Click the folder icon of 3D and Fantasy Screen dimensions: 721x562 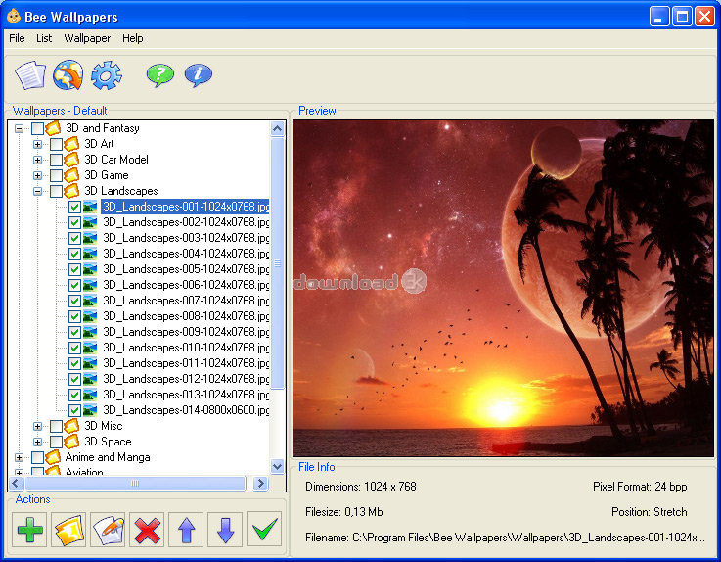coord(54,128)
